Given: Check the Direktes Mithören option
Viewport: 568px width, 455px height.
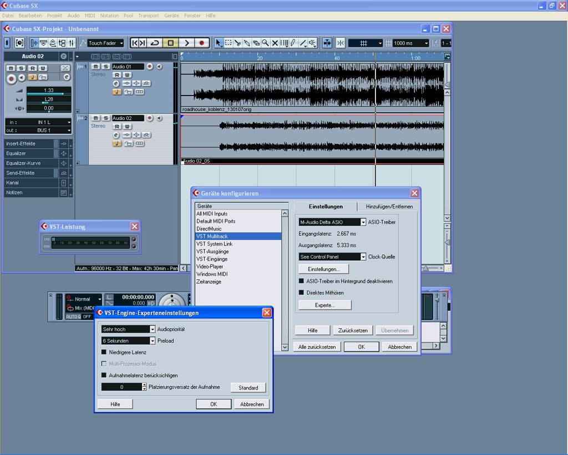Looking at the screenshot, I should click(301, 293).
